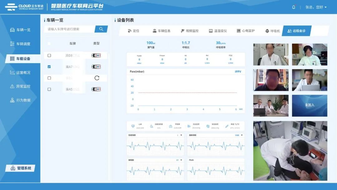Viewport: 337px width, 190px height.
Task: Check the box for vehicle 渝D8
Action: click(x=49, y=56)
